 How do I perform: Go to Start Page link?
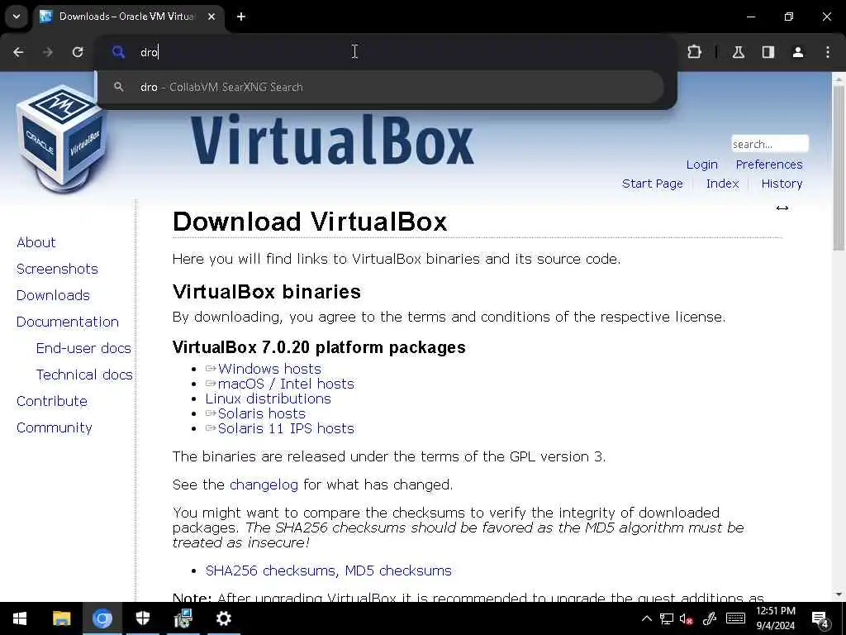coord(653,184)
